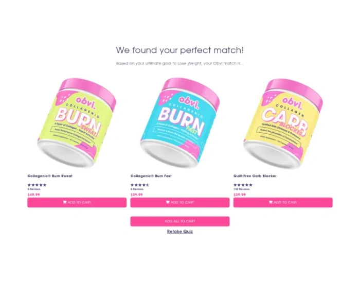Add Collagenic Burn Sweat to cart
Screen dimensions: 360x283
point(77,202)
